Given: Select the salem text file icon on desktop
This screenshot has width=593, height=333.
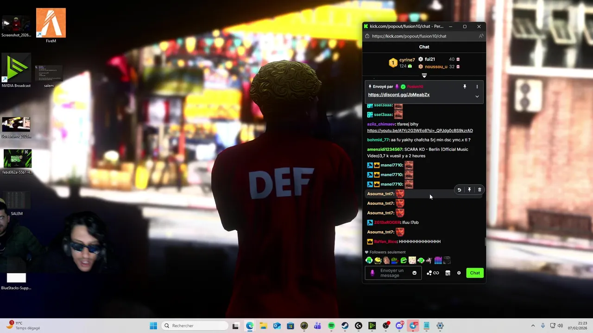Looking at the screenshot, I should [x=49, y=76].
